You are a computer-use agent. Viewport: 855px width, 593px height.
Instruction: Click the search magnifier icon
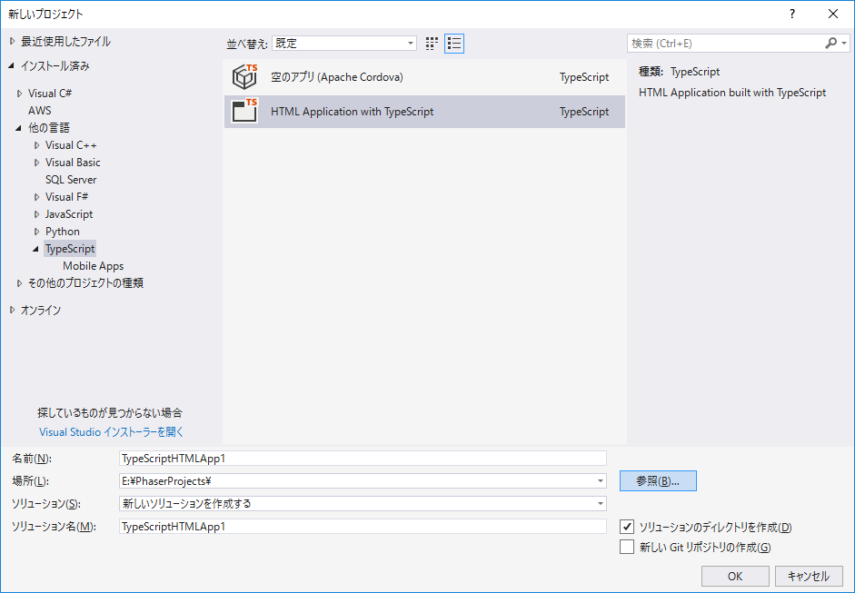831,43
